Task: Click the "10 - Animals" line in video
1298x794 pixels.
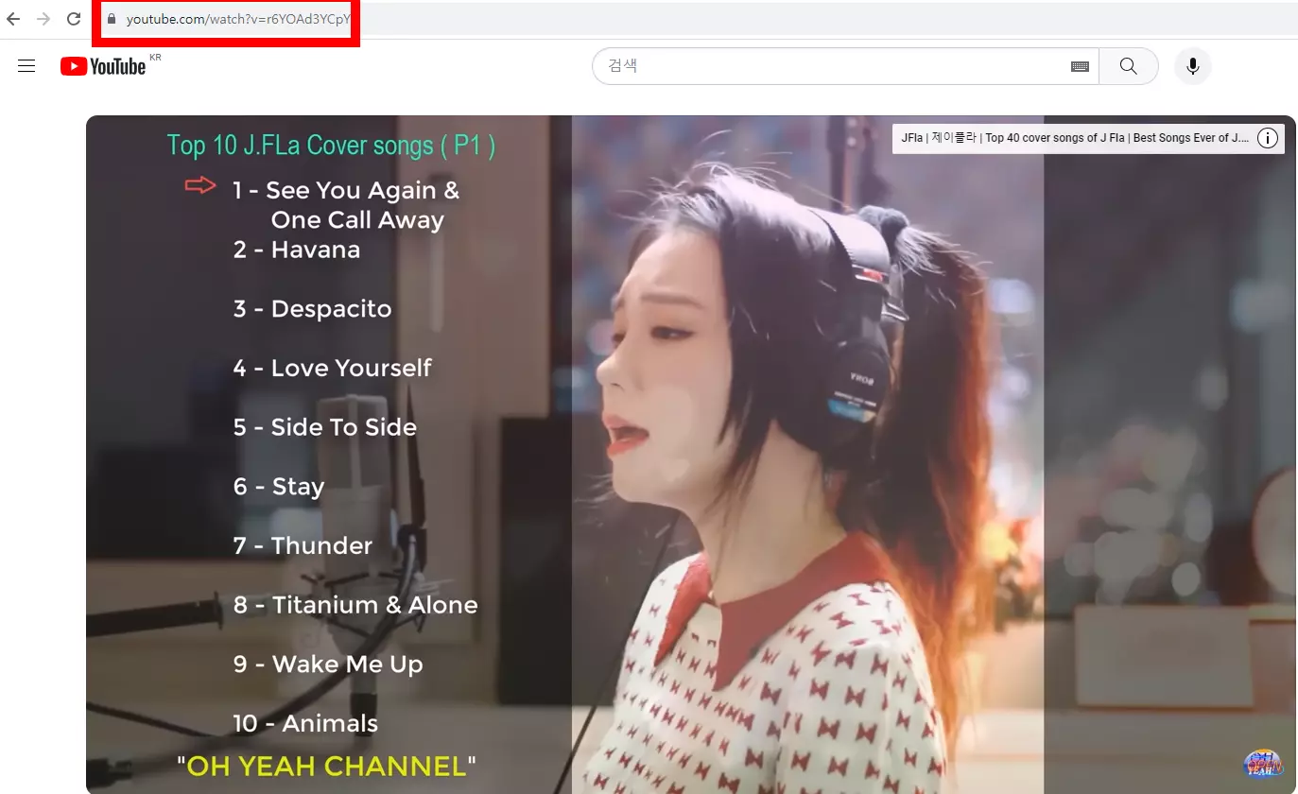Action: coord(305,724)
